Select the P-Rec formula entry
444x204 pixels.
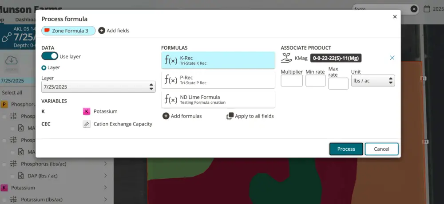[x=218, y=80]
